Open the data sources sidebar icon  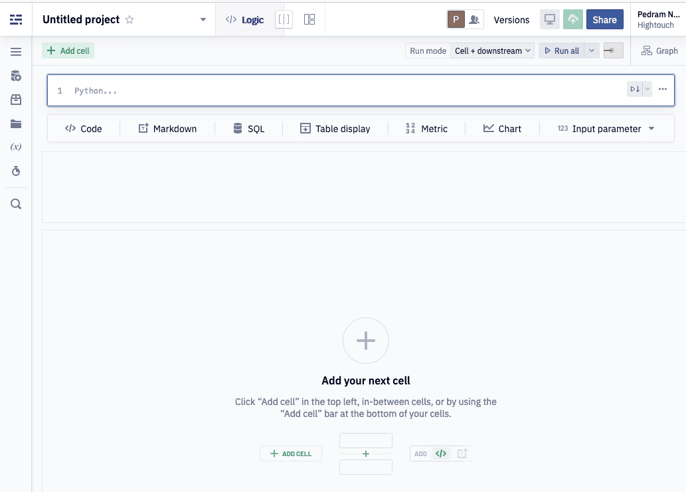point(16,76)
